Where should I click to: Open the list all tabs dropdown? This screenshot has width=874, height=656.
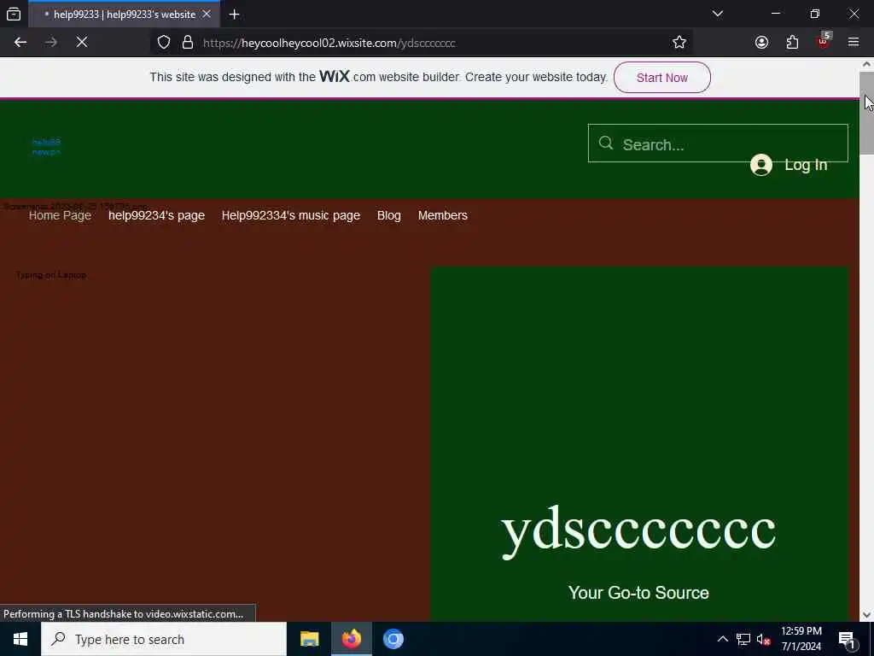(x=717, y=14)
